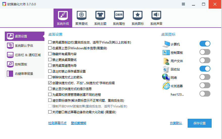222x139 pixels.
Task: Check 在桌面上显示Windows版本信息 option
Action: pyautogui.click(x=50, y=48)
